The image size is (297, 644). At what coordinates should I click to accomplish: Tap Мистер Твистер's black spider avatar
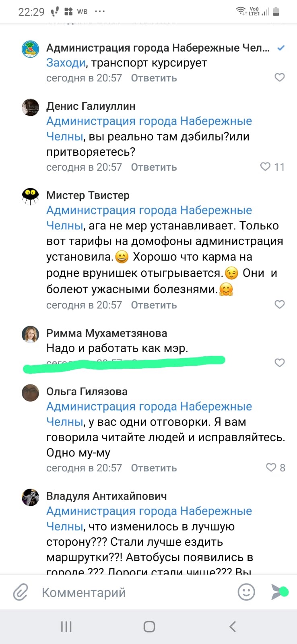click(x=30, y=196)
